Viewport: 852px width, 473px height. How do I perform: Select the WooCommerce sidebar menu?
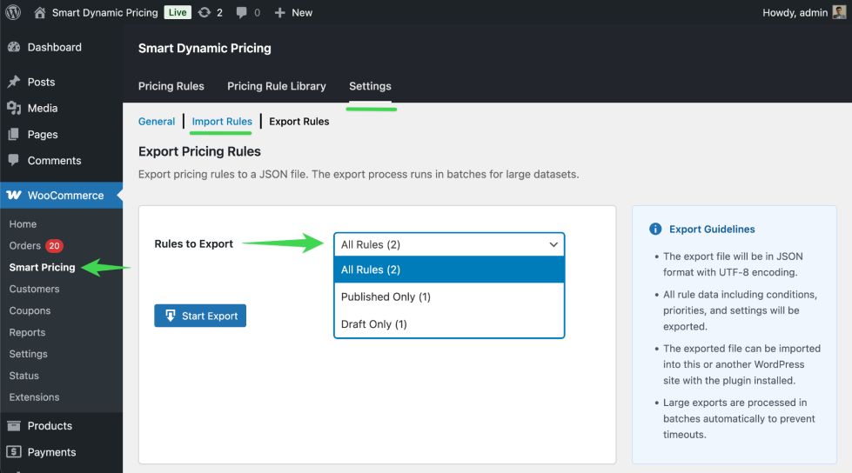65,195
